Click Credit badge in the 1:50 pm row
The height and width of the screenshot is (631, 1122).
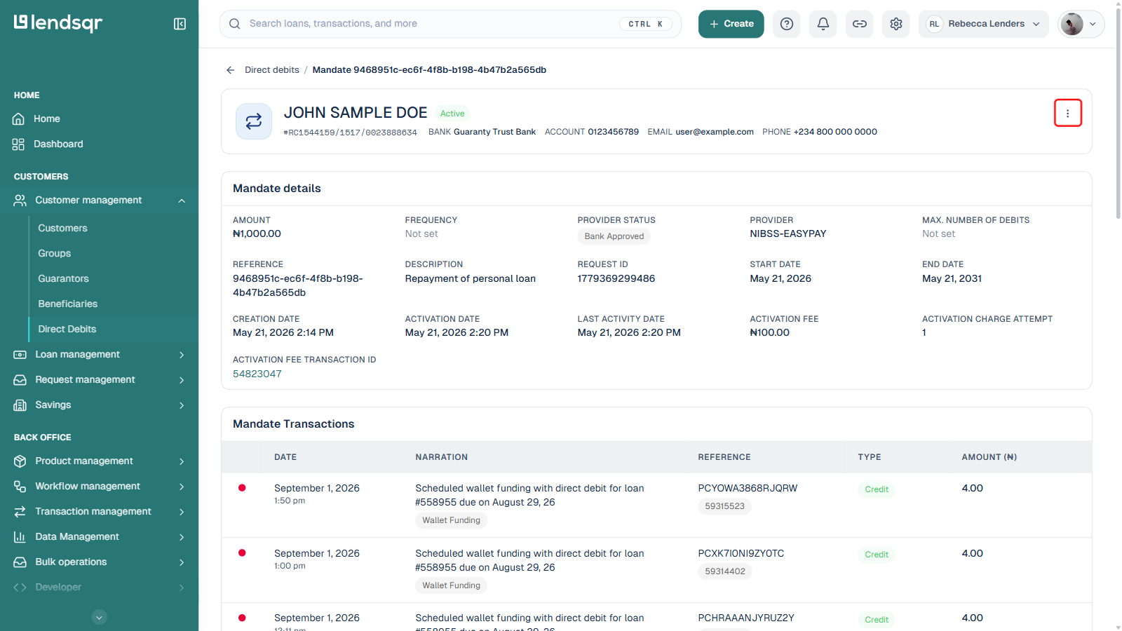pyautogui.click(x=877, y=489)
